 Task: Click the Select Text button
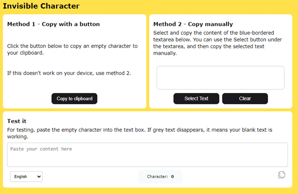click(196, 98)
